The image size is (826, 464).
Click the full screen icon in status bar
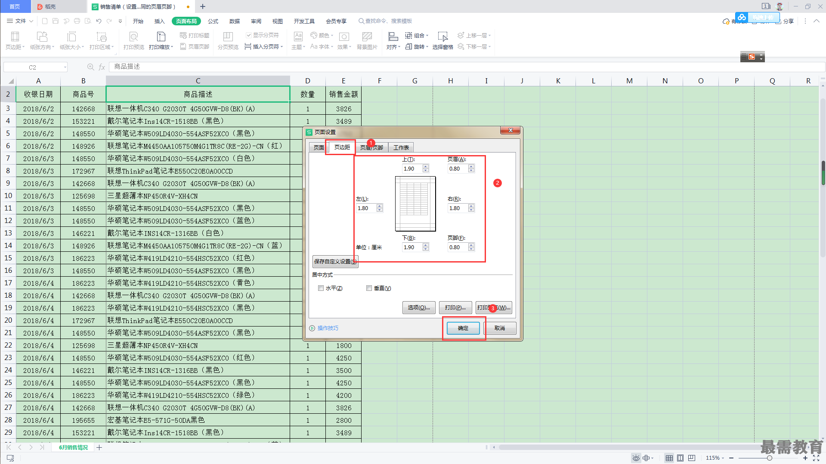[816, 458]
